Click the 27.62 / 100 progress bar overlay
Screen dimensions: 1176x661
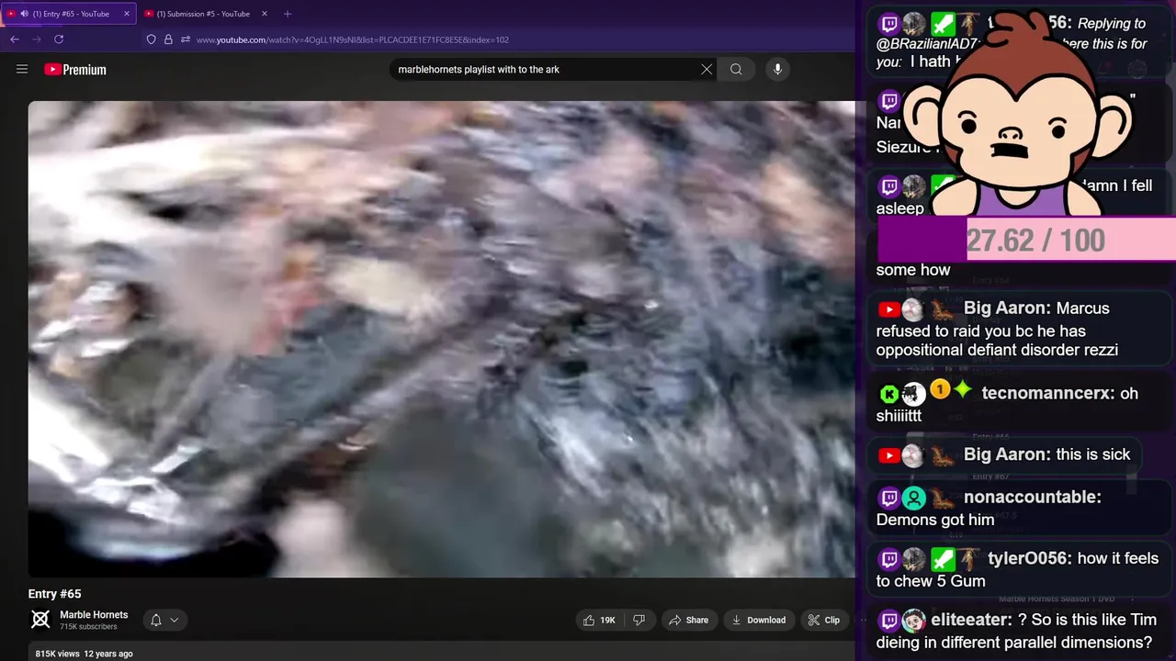[1026, 240]
